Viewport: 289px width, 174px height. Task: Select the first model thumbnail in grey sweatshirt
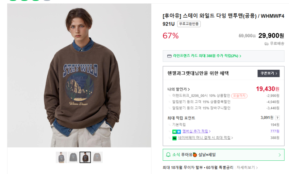[x=62, y=157]
